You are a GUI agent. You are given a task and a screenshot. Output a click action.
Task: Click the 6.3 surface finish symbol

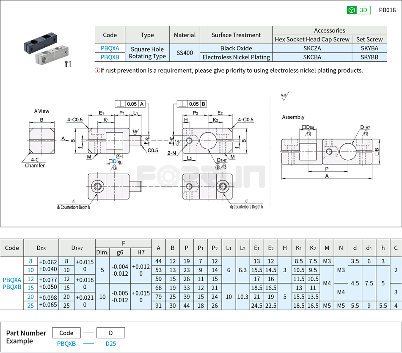(x=284, y=96)
